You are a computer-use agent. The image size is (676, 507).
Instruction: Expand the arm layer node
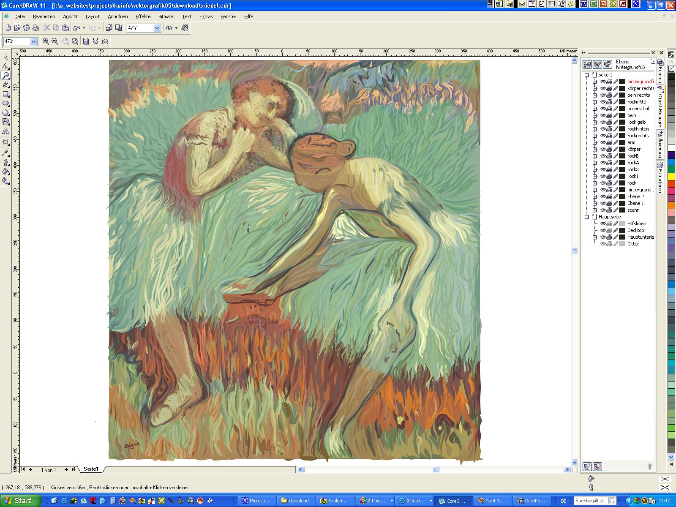coord(594,142)
